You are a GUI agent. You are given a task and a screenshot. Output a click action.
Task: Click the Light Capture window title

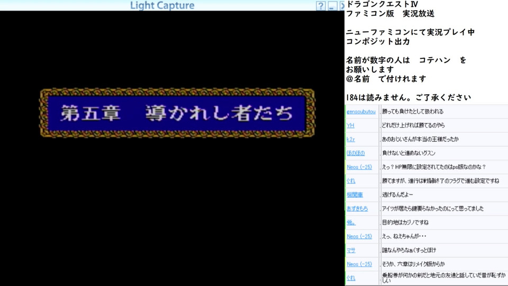point(162,5)
